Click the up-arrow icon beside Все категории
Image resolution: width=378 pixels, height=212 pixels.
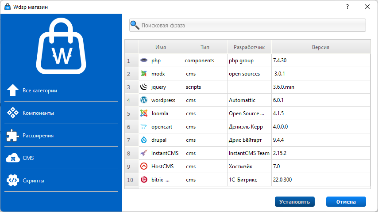pyautogui.click(x=13, y=90)
